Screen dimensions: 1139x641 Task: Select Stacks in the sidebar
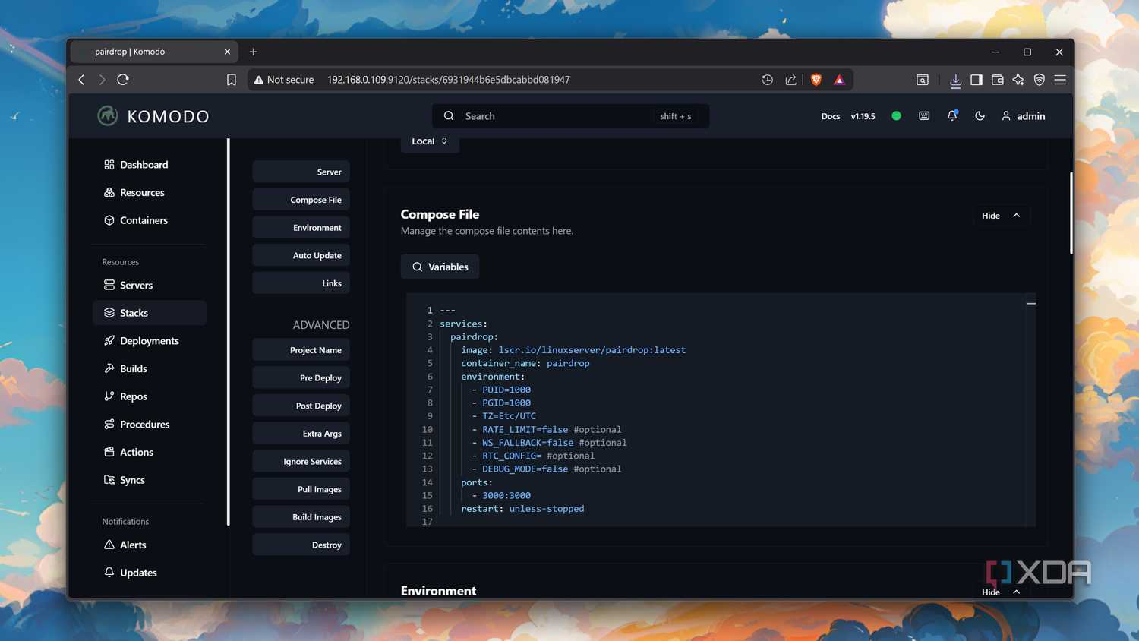pyautogui.click(x=149, y=313)
